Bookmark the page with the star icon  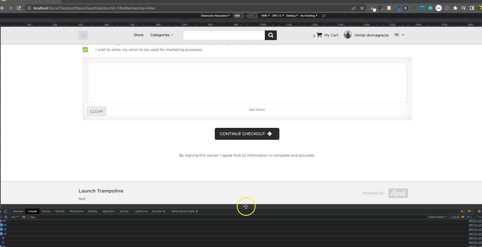(362, 8)
